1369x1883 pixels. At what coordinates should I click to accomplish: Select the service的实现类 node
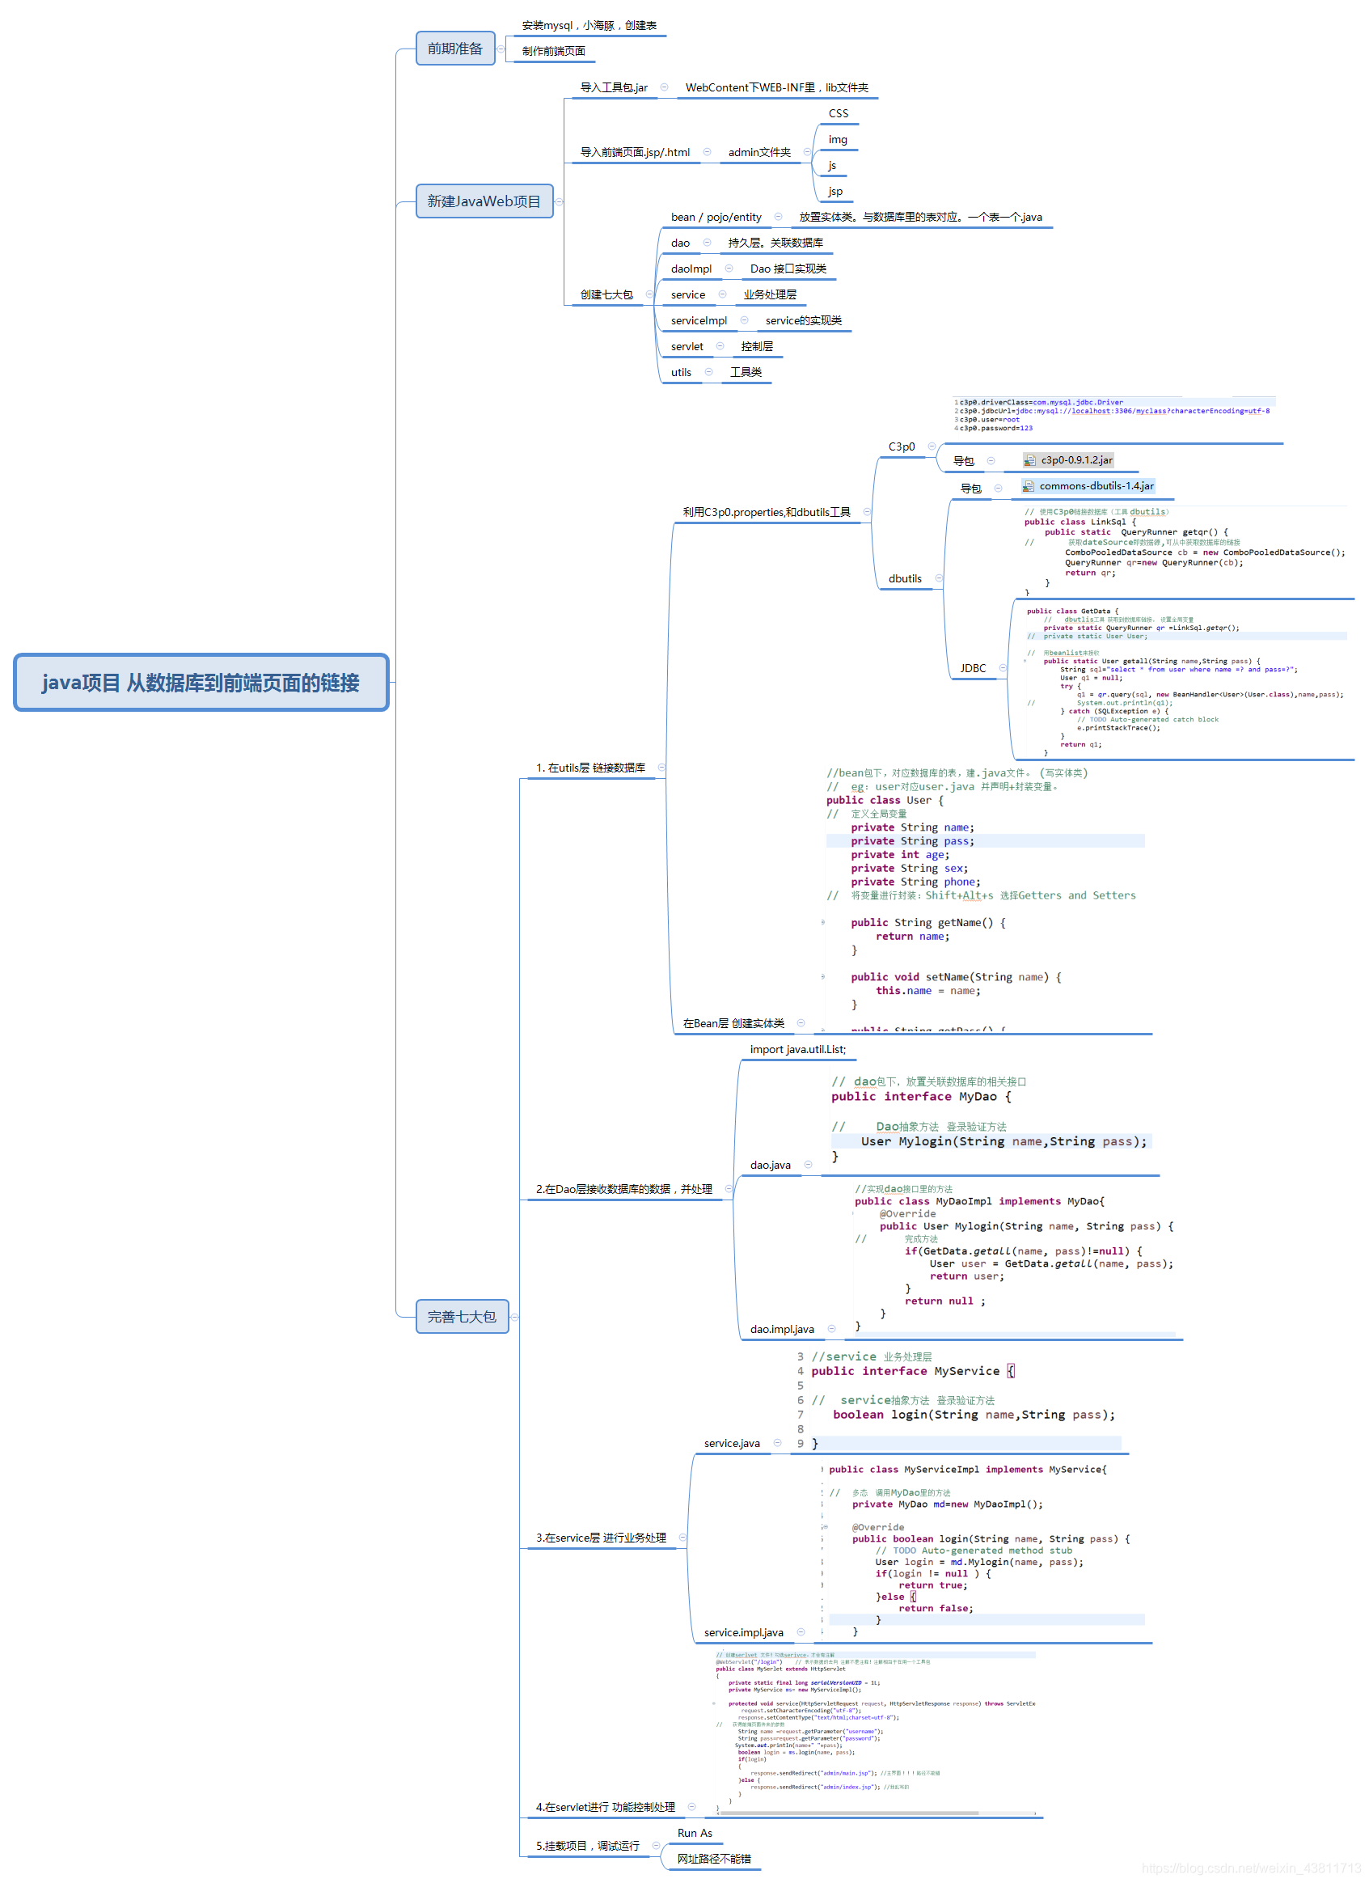click(x=803, y=320)
